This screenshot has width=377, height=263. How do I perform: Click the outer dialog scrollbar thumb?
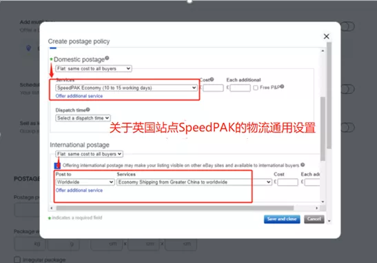pyautogui.click(x=329, y=95)
